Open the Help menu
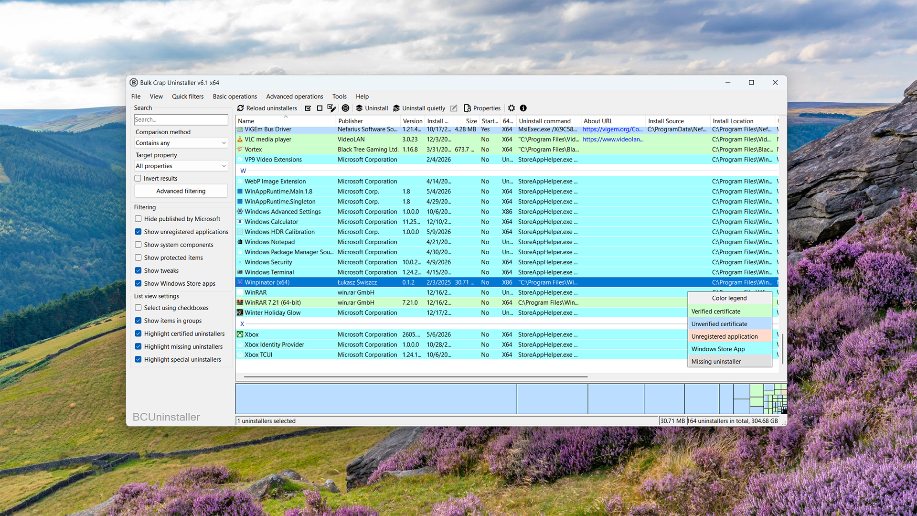 (x=362, y=97)
